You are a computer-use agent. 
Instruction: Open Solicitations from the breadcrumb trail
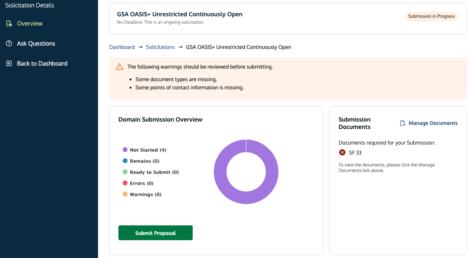(160, 47)
